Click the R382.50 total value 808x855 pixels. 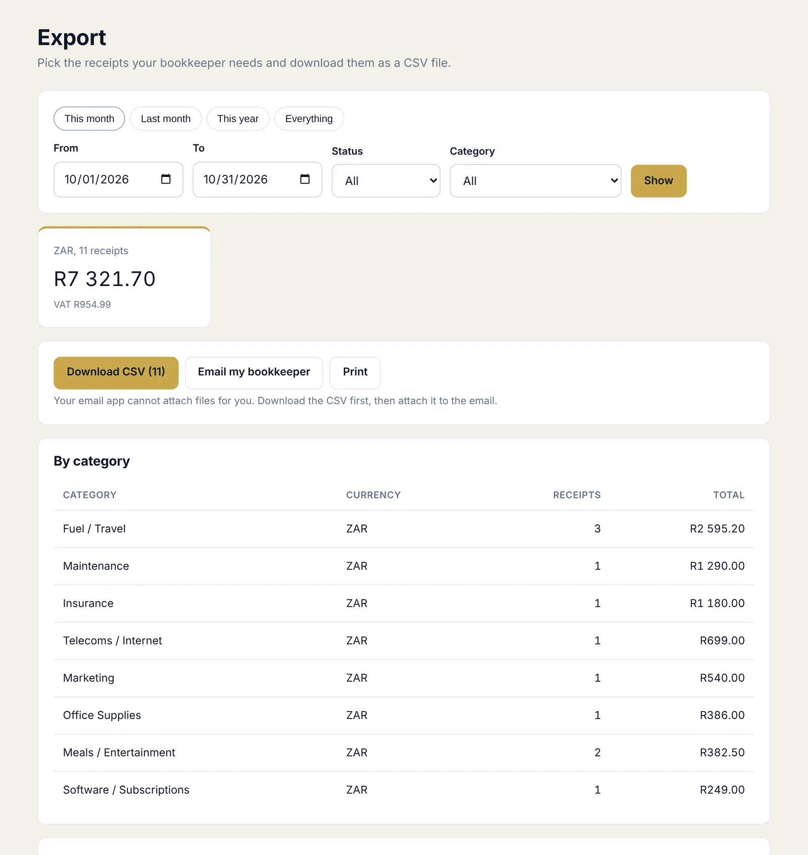(722, 753)
